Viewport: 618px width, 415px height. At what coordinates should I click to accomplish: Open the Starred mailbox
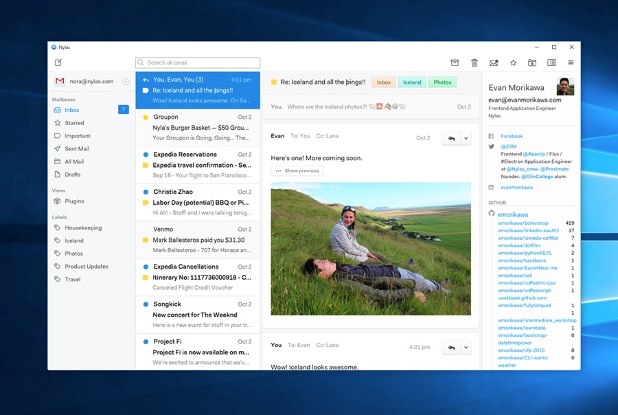74,123
